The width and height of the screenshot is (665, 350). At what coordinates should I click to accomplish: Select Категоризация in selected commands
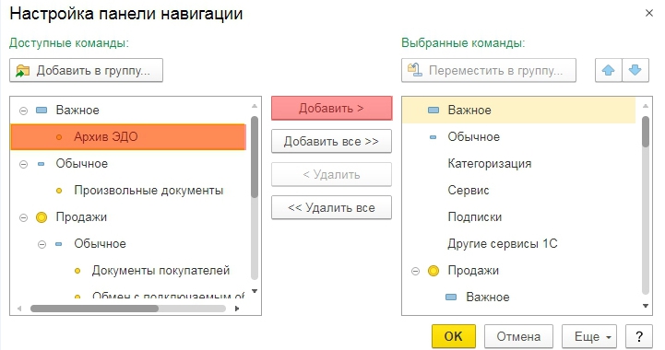coord(490,164)
